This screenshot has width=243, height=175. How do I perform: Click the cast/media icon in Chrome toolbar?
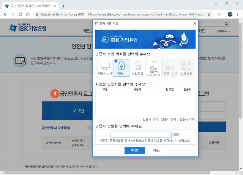click(219, 14)
